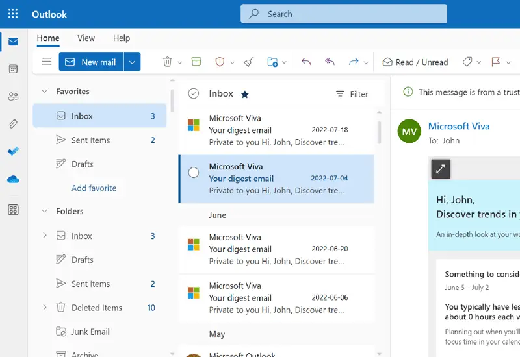The height and width of the screenshot is (357, 520).
Task: Click the June group header
Action: (x=217, y=215)
